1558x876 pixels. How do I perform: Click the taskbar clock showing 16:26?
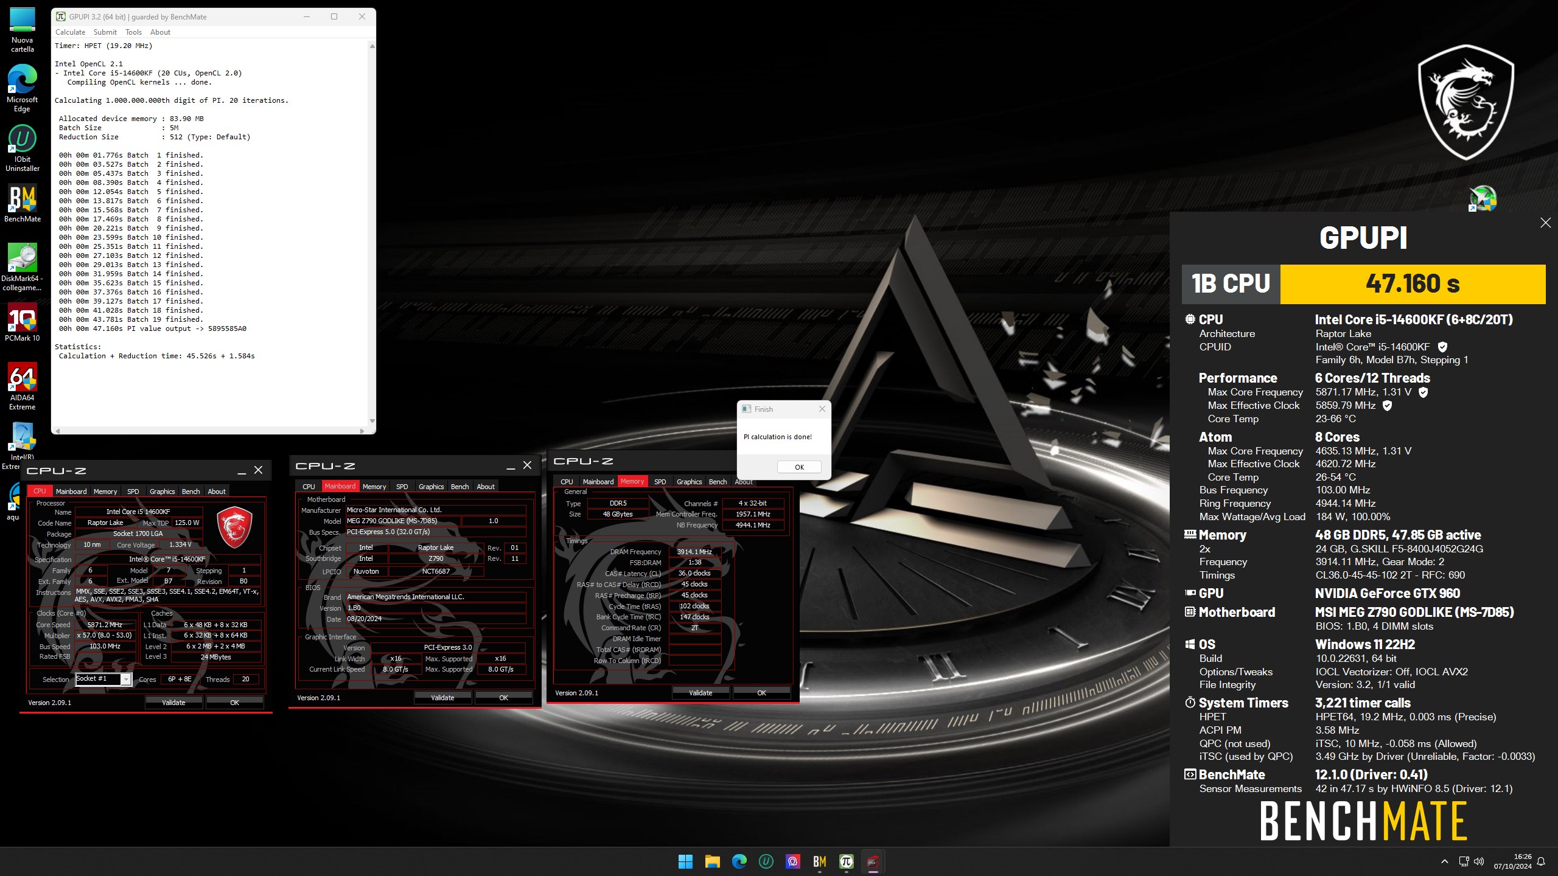tap(1513, 861)
